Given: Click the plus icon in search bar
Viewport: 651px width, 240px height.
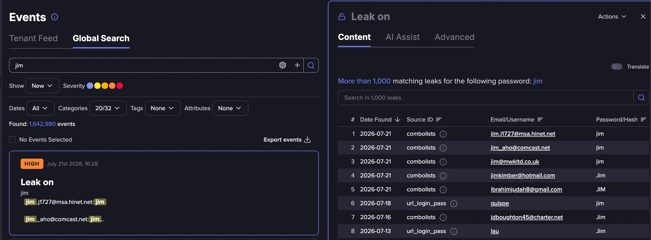Looking at the screenshot, I should point(297,65).
